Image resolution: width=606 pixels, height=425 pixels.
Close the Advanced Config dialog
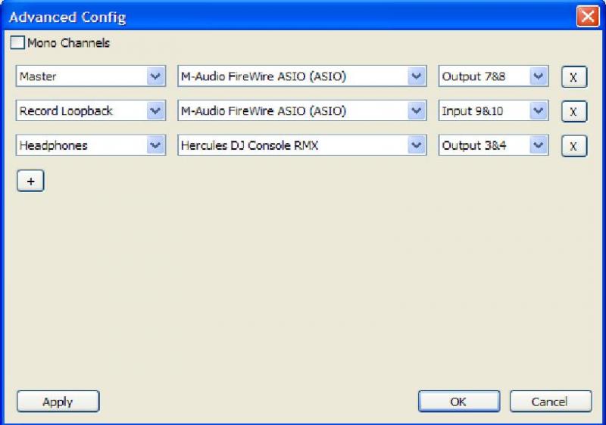click(588, 16)
